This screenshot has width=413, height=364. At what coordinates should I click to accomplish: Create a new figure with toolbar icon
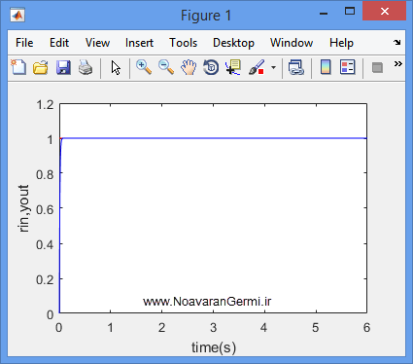18,67
